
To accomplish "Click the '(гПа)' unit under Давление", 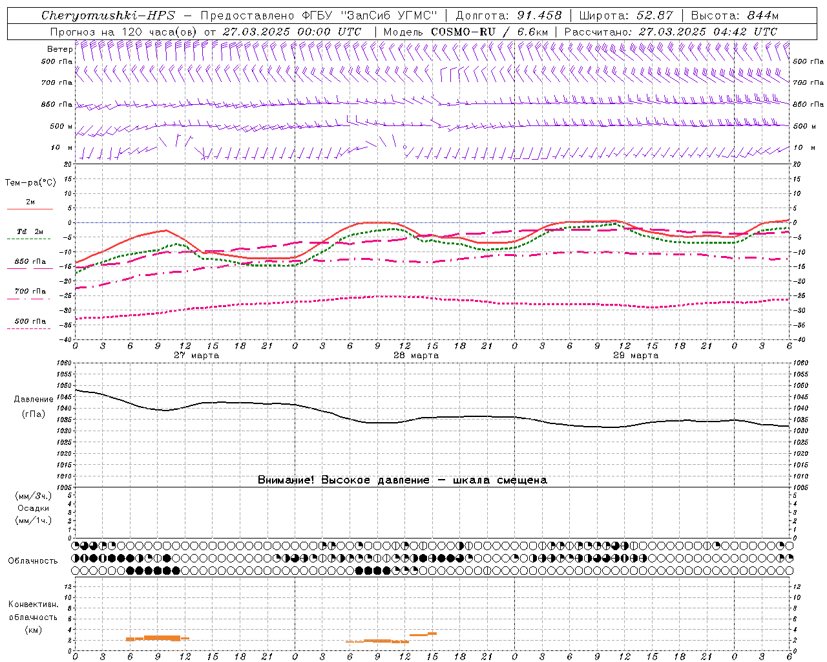I will 34,414.
